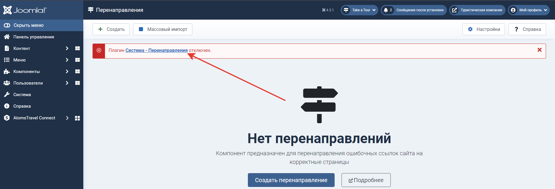The image size is (555, 189).
Task: Open the Компоненты dashboard grid icon
Action: 78,72
